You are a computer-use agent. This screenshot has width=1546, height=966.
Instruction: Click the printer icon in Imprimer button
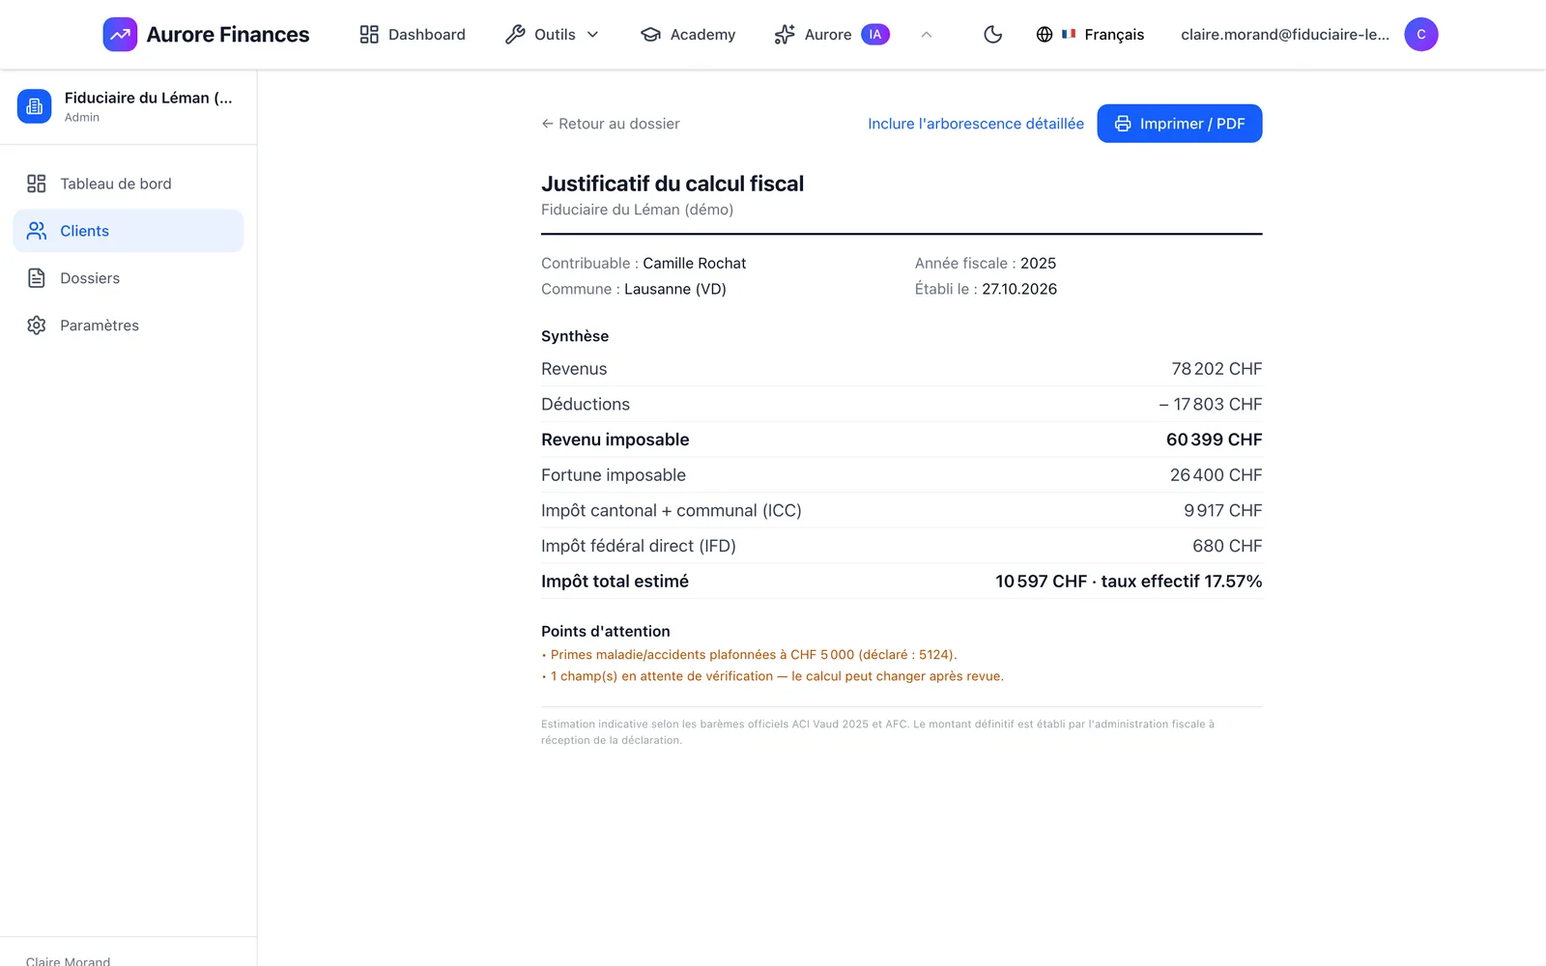[x=1123, y=124]
